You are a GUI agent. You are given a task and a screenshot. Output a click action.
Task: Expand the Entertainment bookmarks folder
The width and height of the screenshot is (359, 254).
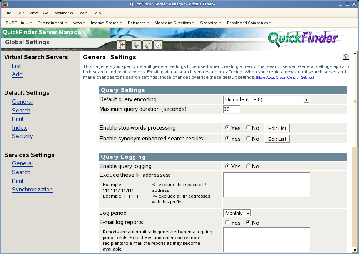[x=52, y=23]
